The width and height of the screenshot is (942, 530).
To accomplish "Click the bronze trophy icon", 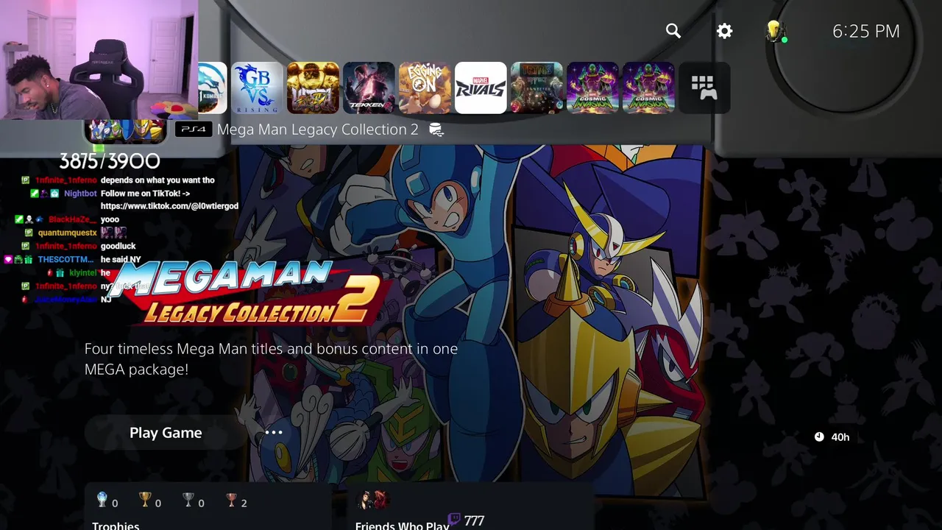I will [x=231, y=501].
